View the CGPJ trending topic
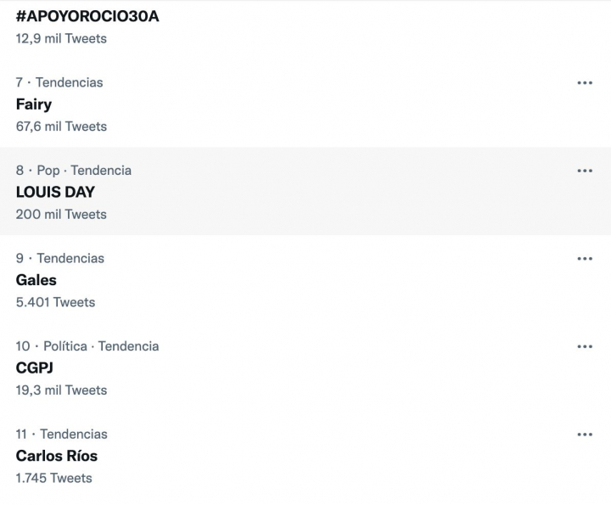Screen dimensions: 611x505 (x=35, y=368)
